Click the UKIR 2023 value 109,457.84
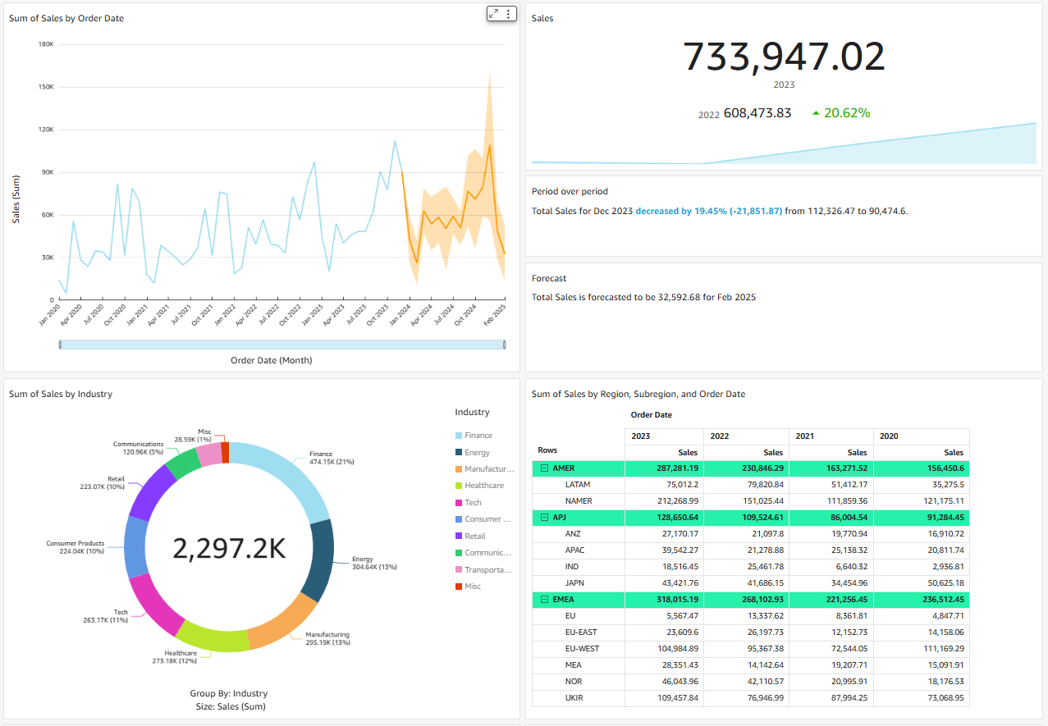This screenshot has width=1048, height=726. coord(677,698)
